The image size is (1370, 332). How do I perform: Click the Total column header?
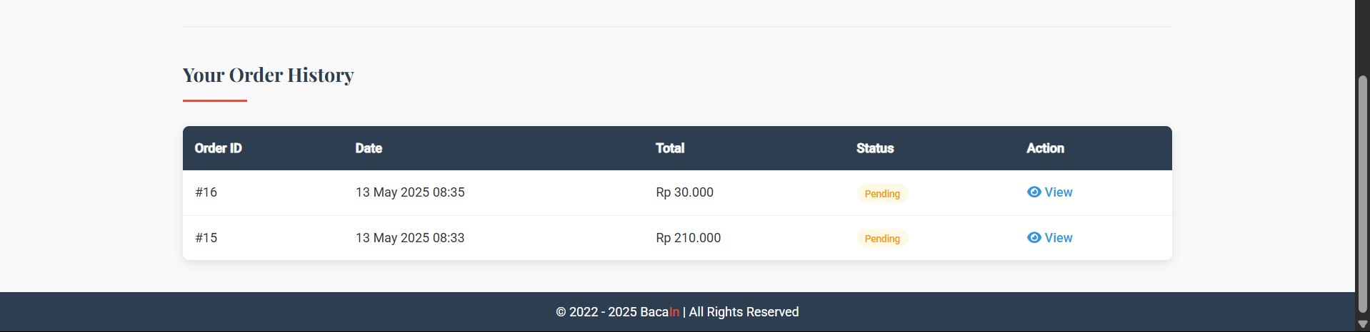670,148
